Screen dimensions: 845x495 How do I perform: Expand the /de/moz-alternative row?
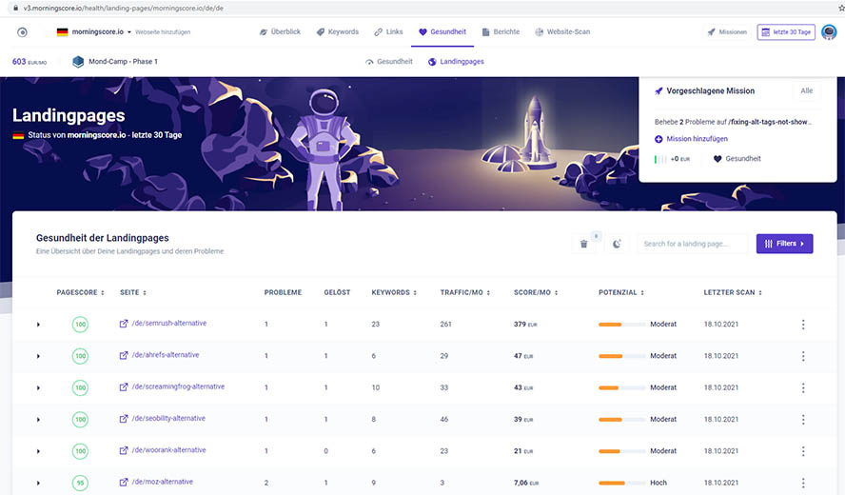coord(38,484)
